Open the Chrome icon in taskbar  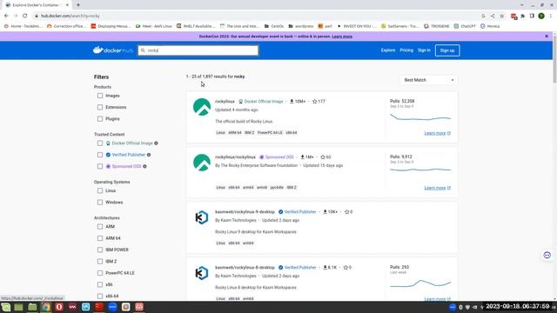pos(46,307)
